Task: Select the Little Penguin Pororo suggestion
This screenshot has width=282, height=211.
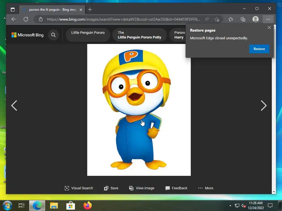Action: [x=88, y=35]
